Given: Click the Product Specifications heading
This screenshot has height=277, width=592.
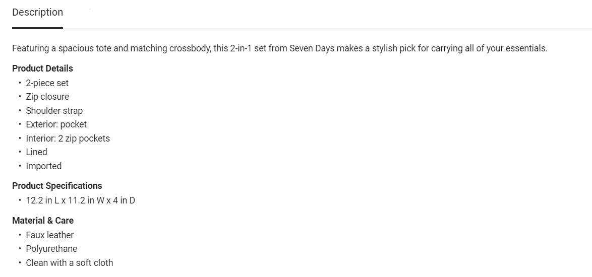Looking at the screenshot, I should [x=57, y=186].
